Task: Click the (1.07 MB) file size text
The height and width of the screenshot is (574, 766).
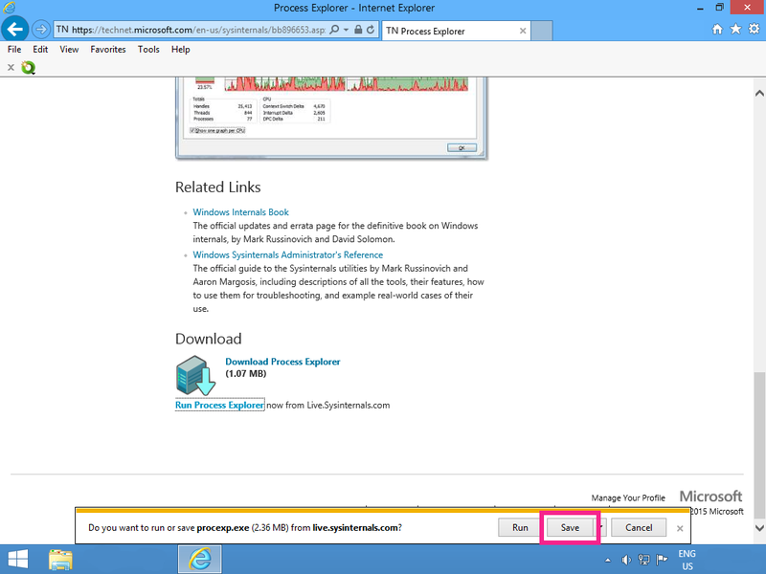Action: 246,374
